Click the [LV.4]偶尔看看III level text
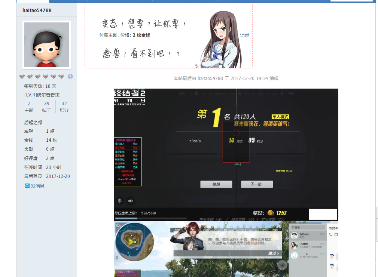Screen dimensions: 378x277 [42, 95]
